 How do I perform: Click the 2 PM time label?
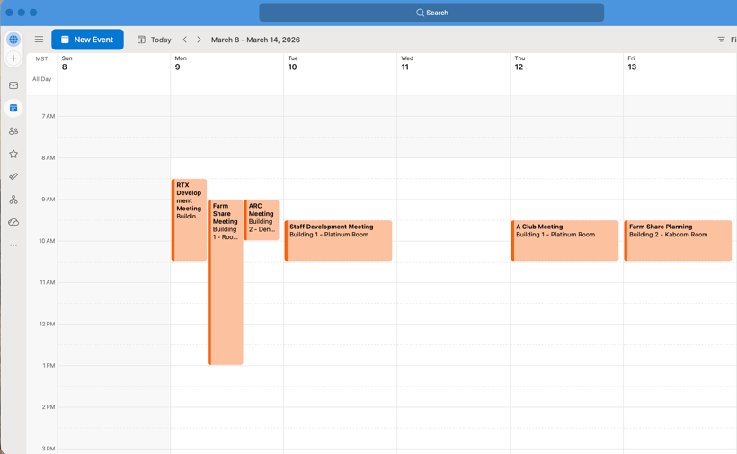[x=49, y=407]
